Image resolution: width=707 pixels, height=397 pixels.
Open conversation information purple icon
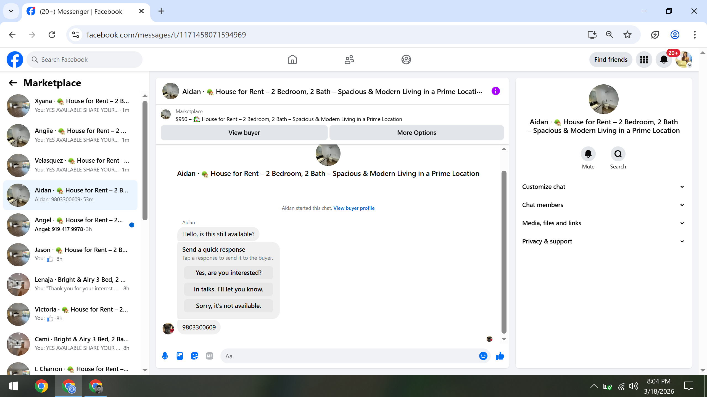pyautogui.click(x=496, y=91)
